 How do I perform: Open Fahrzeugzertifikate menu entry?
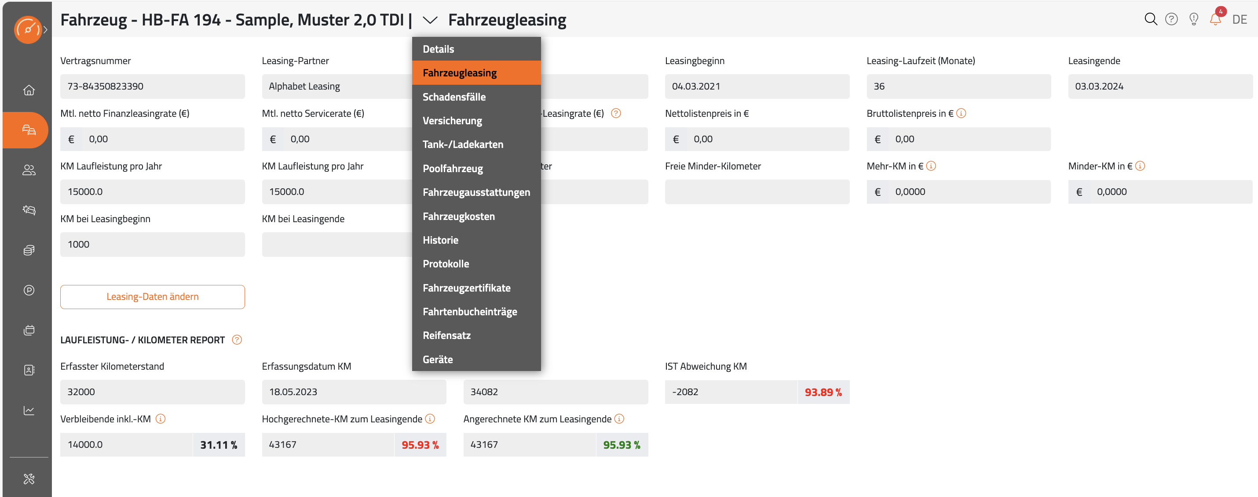(x=476, y=288)
